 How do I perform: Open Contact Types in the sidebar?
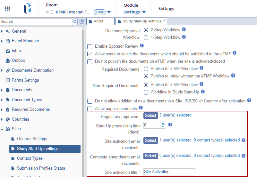click(30, 158)
